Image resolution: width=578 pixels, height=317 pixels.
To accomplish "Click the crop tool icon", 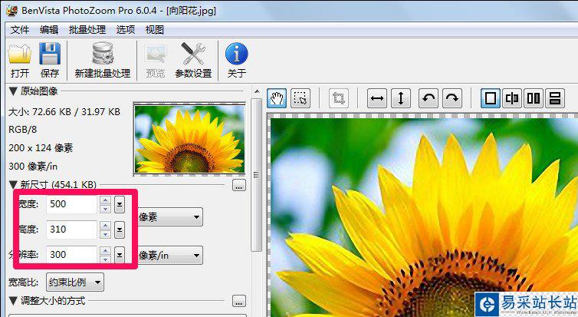I will pyautogui.click(x=338, y=98).
